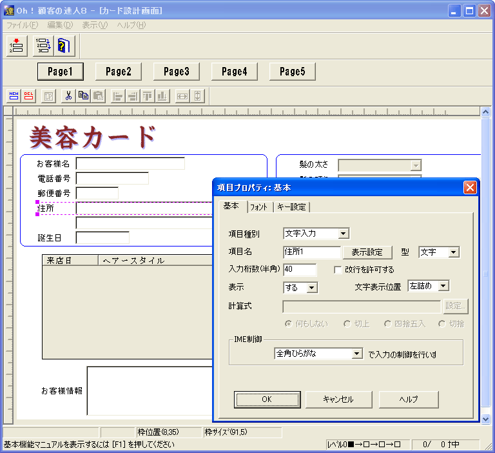Click the キャンセル button
Viewport: 495px width, 453px height.
click(338, 399)
